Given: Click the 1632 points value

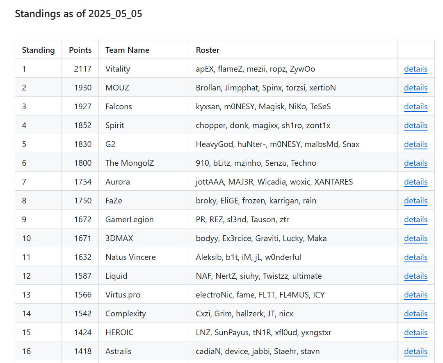Looking at the screenshot, I should click(83, 257).
